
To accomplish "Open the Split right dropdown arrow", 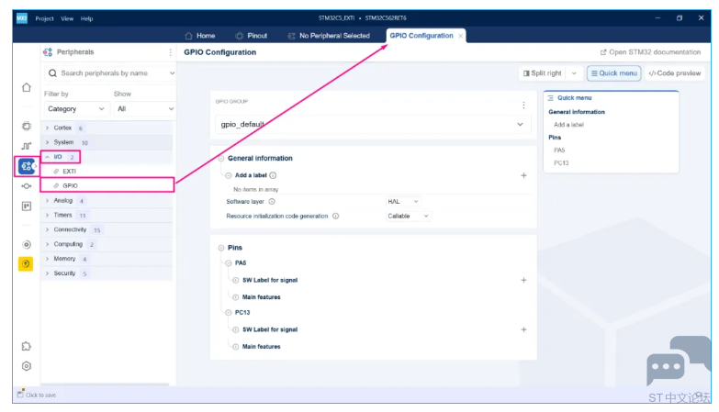I will point(574,73).
